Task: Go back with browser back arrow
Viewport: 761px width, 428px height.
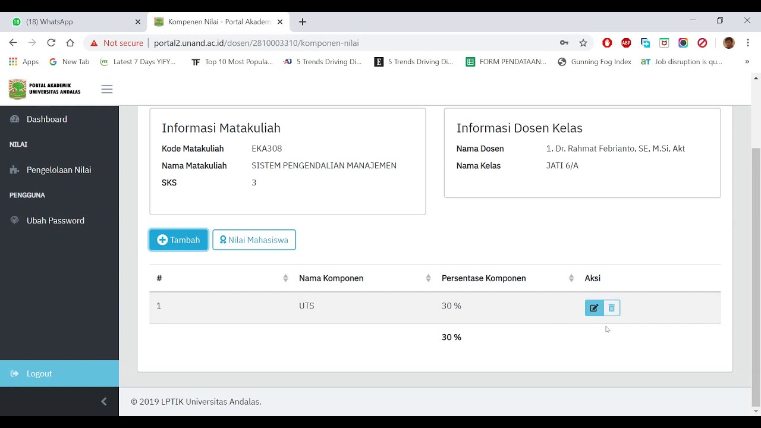Action: [x=13, y=43]
